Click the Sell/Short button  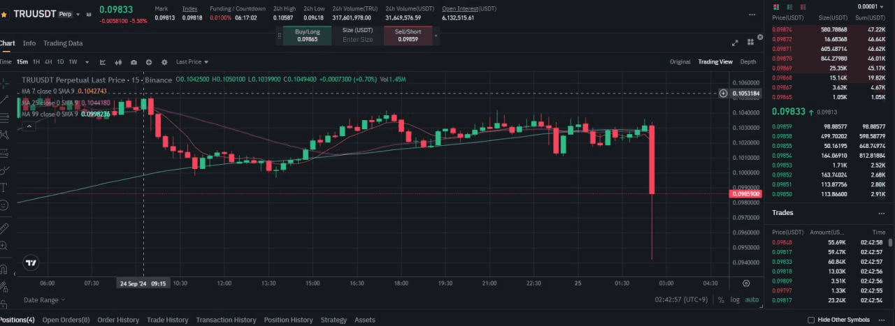[408, 36]
